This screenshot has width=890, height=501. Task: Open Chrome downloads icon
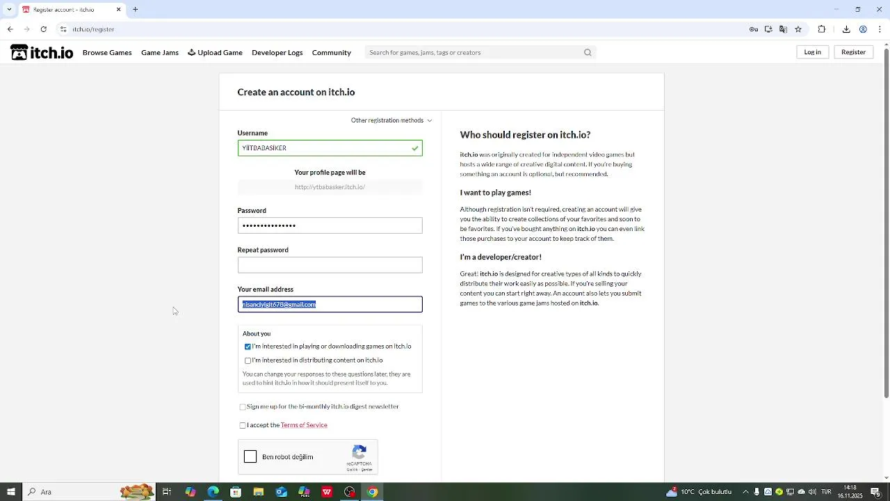[846, 29]
